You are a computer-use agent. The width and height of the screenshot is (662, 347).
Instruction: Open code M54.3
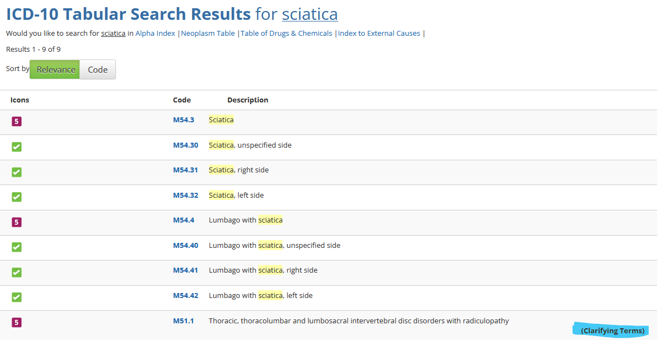click(x=184, y=120)
